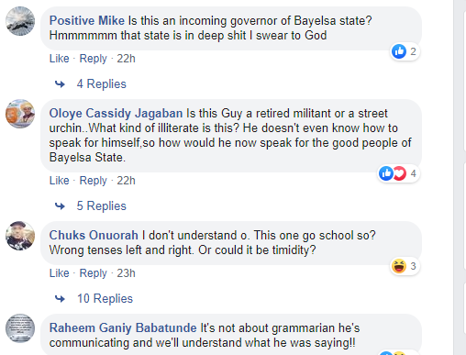Expand 4 Replies under Positive Mike's comment
466x355 pixels.
[x=102, y=83]
